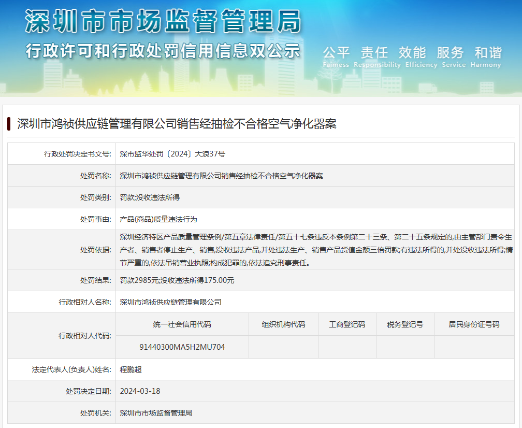Select legal representative name 程鹏超

point(131,369)
